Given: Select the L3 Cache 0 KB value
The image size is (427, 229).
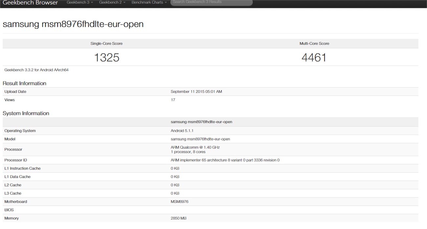Looking at the screenshot, I should pyautogui.click(x=175, y=193).
